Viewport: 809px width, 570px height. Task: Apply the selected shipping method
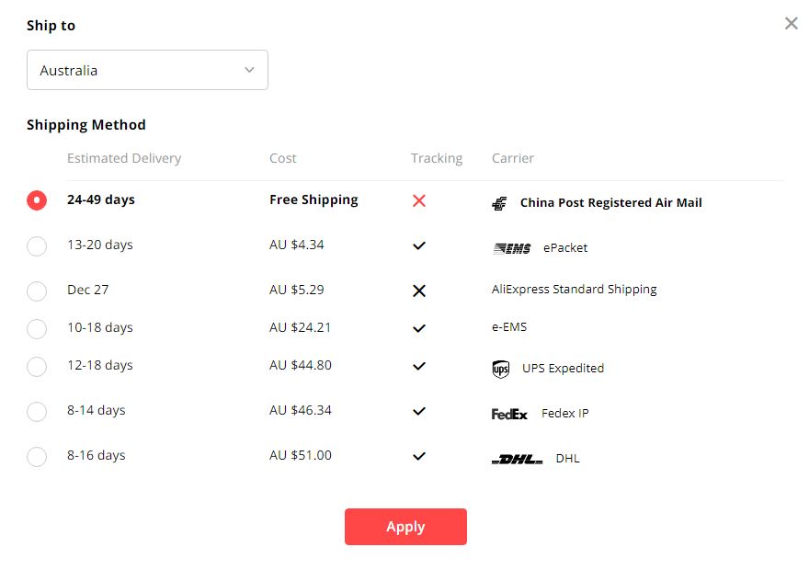click(405, 527)
